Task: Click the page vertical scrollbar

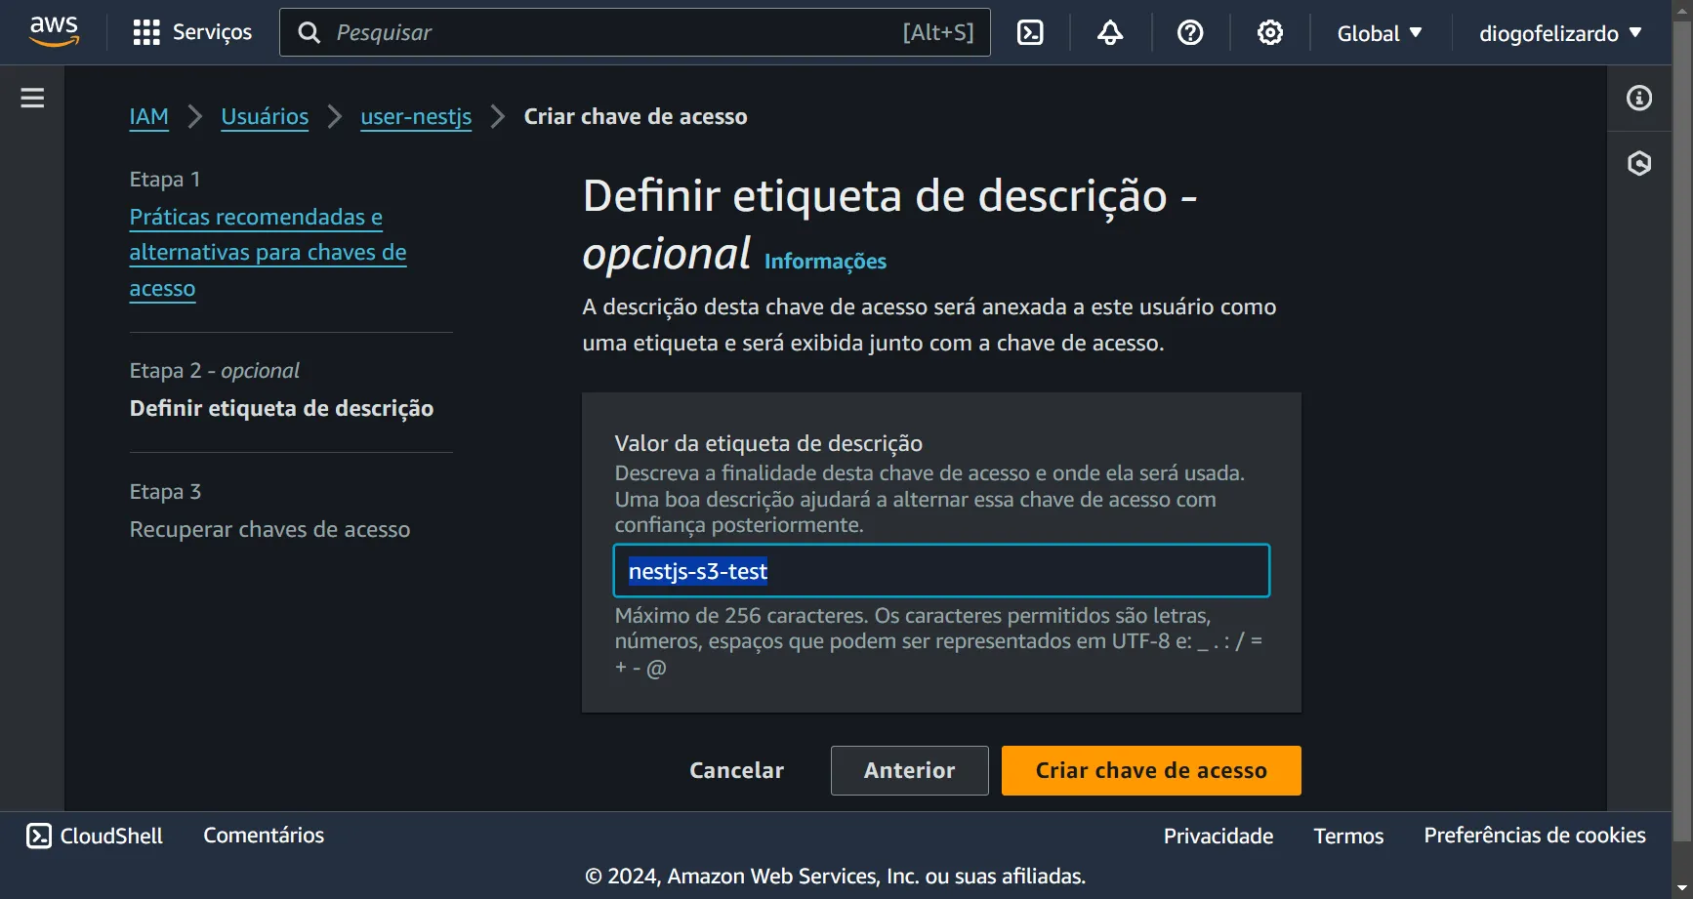Action: coord(1682,429)
